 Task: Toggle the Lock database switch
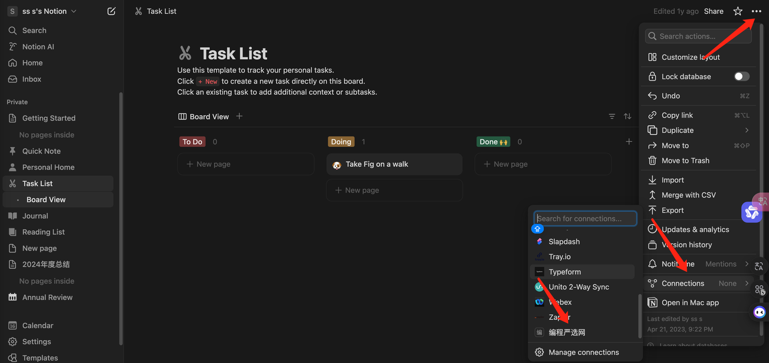pos(741,76)
